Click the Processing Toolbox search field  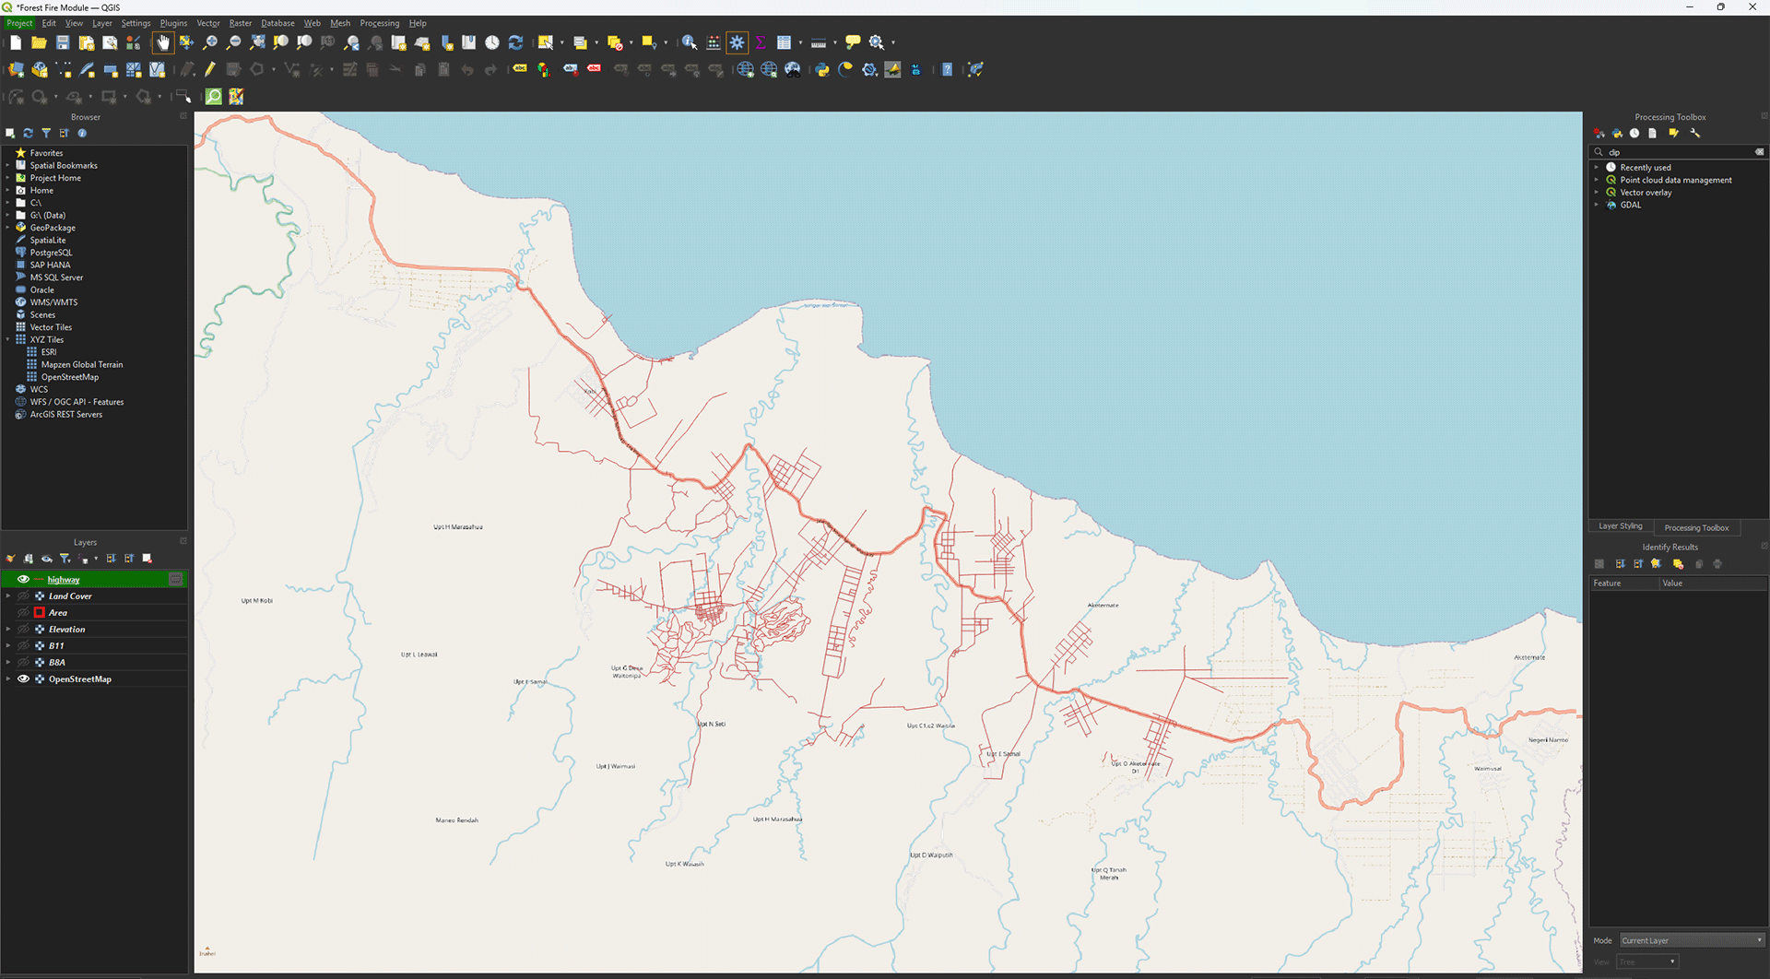(1678, 152)
